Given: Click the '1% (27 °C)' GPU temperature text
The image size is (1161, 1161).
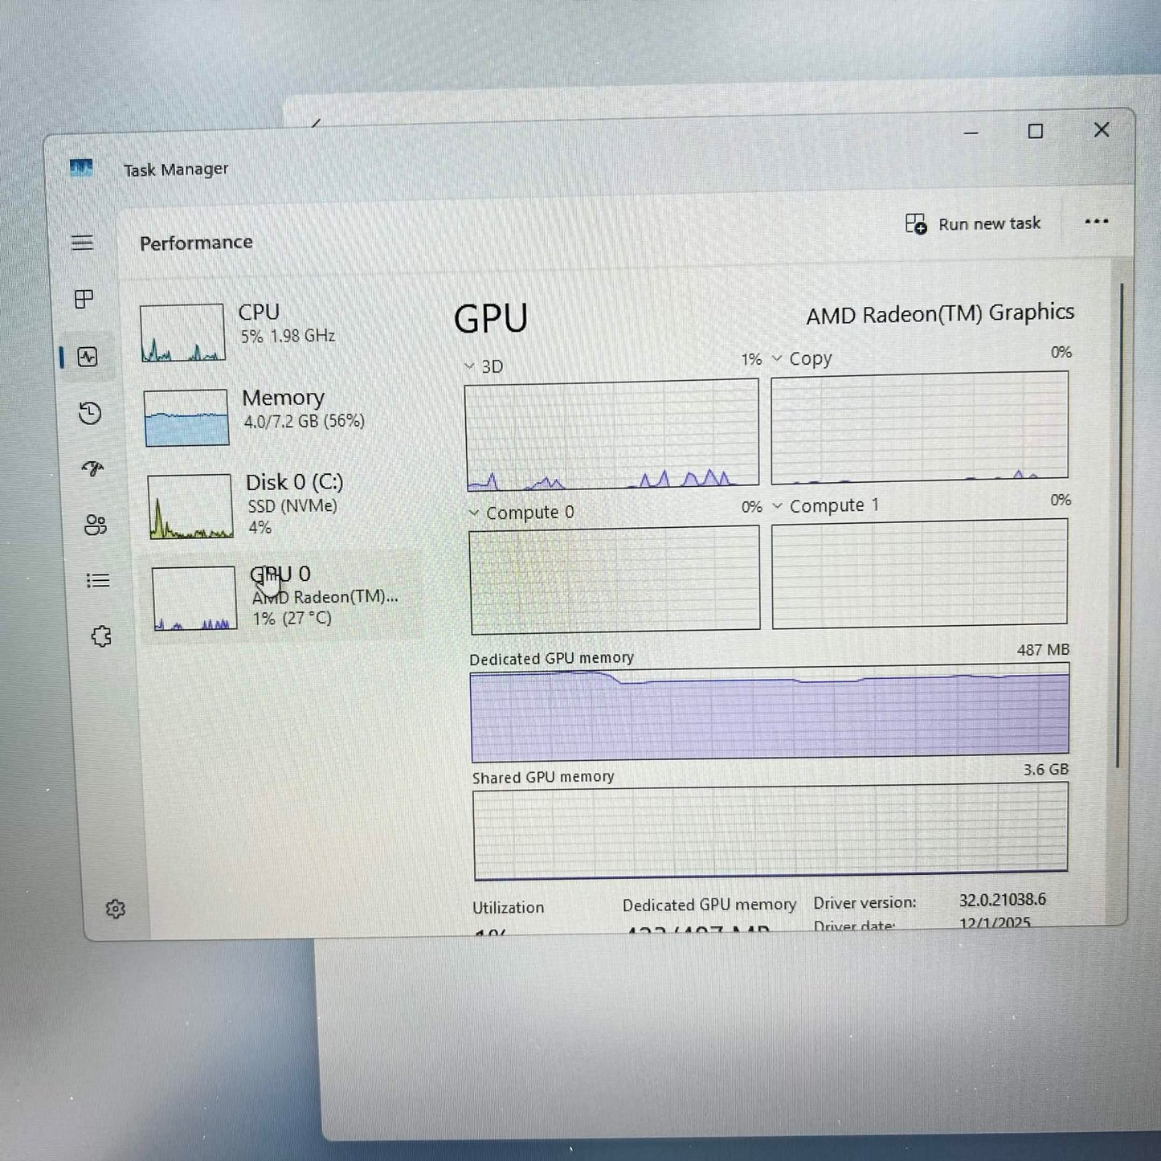Looking at the screenshot, I should point(292,618).
